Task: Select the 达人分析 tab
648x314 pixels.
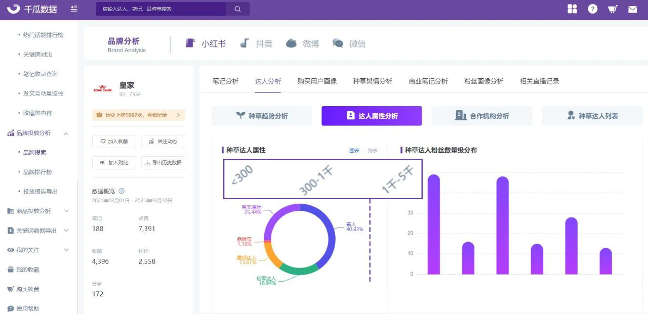Action: (x=268, y=81)
